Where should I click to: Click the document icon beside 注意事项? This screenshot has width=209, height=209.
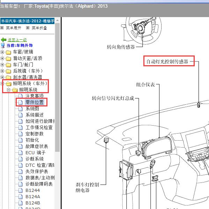coord(20,96)
